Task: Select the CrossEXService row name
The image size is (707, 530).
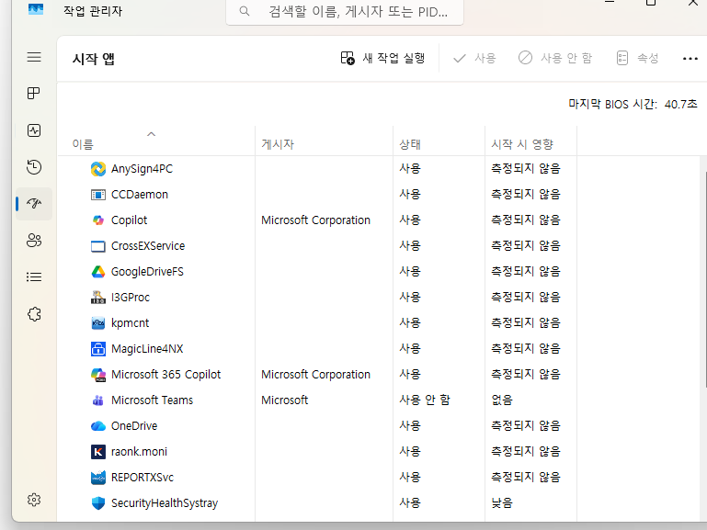Action: 148,246
